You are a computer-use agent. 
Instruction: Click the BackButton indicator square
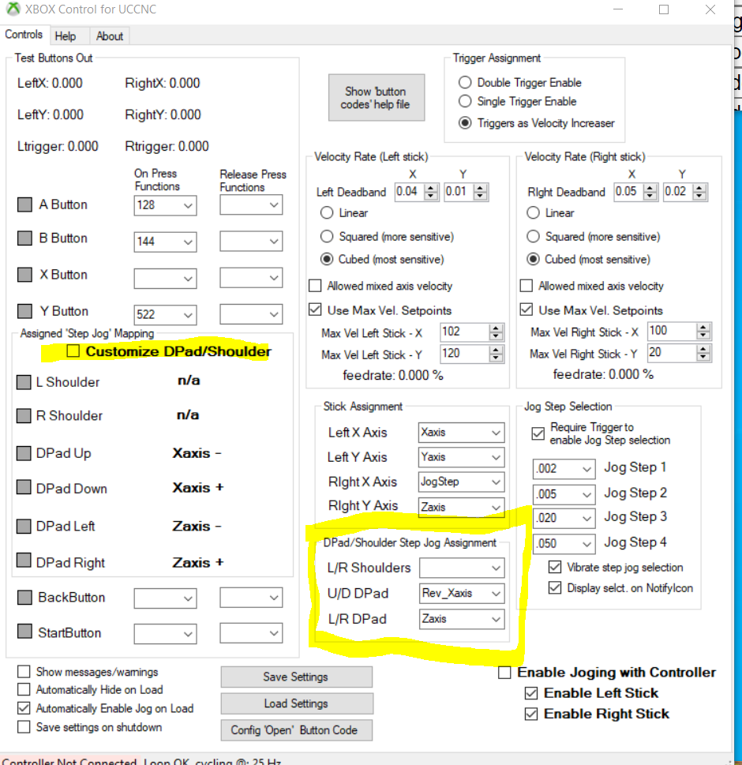(x=25, y=597)
